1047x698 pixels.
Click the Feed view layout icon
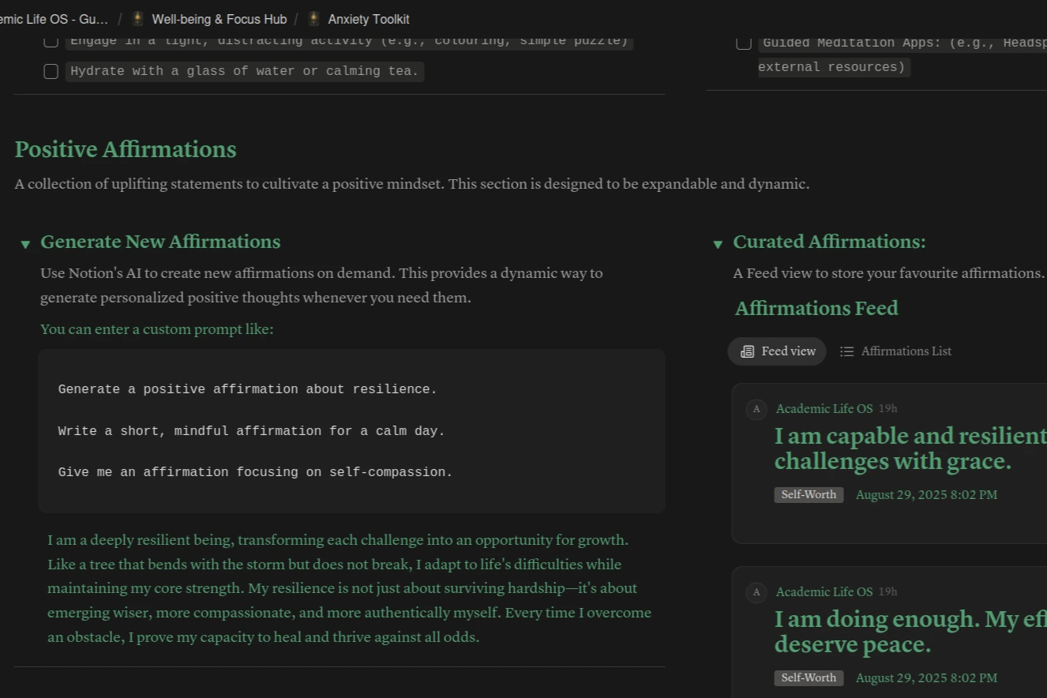[747, 351]
